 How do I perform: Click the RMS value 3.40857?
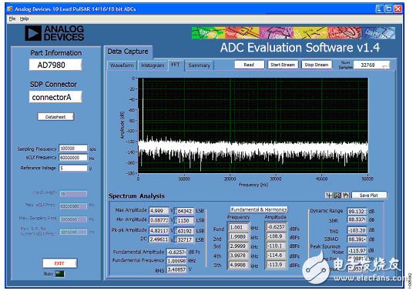tap(176, 269)
